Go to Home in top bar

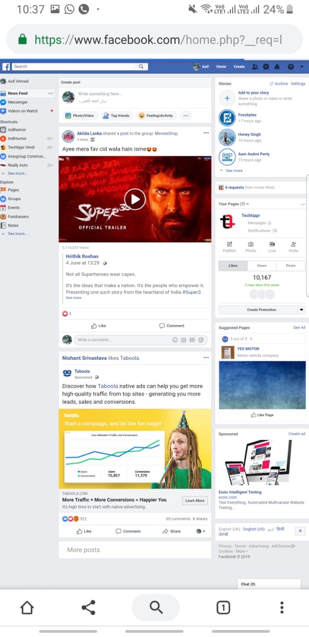coord(221,66)
